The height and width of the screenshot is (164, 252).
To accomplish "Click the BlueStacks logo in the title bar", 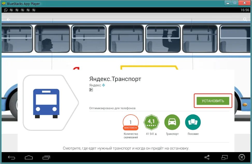I will click(x=3, y=3).
